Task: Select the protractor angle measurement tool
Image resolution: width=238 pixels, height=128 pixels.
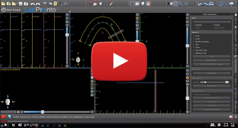Action: pyautogui.click(x=211, y=4)
